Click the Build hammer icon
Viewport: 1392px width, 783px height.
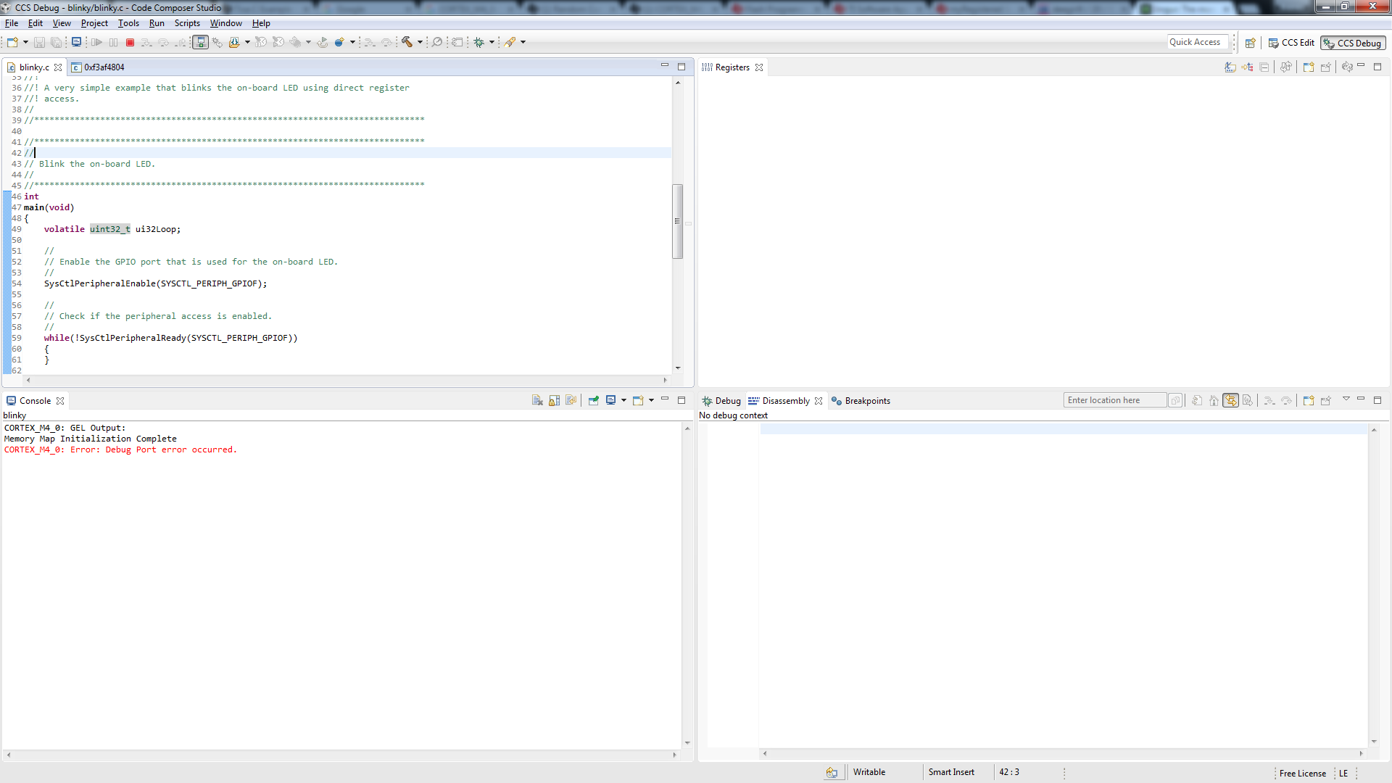(407, 43)
